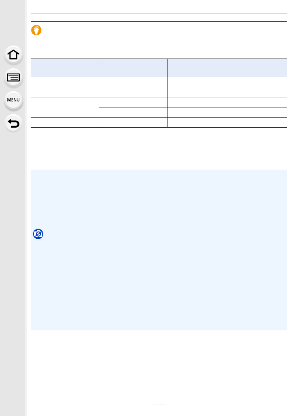This screenshot has width=287, height=416.
Task: Click the first merged cell under first header
Action: coord(65,87)
